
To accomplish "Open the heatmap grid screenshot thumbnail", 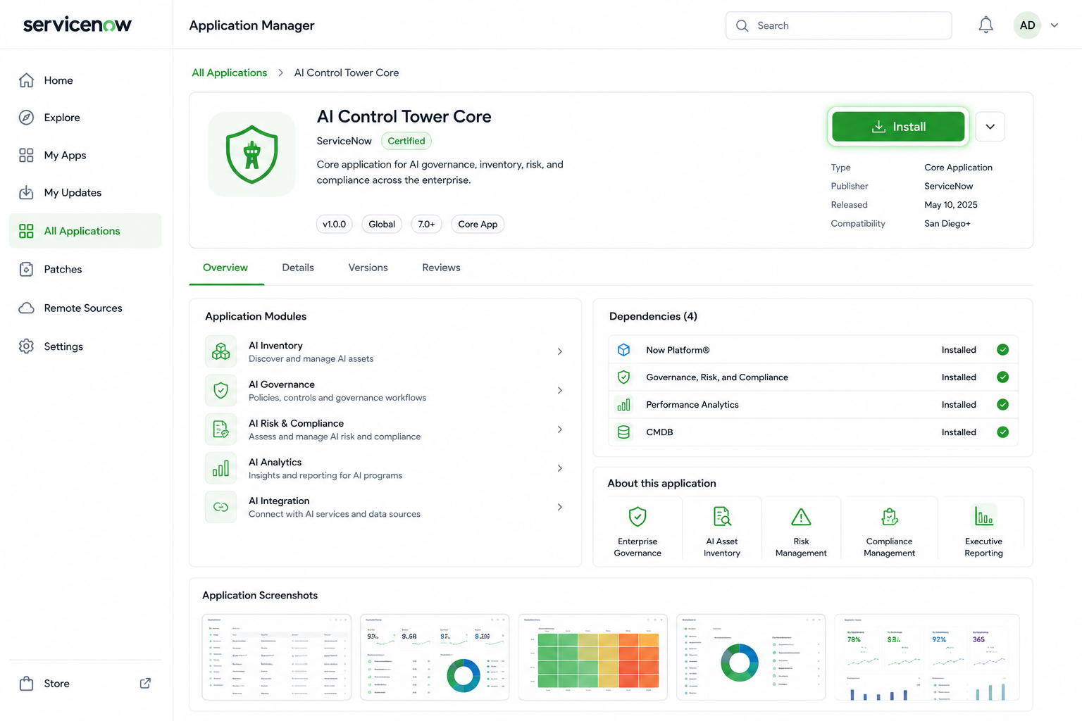I will pyautogui.click(x=592, y=657).
